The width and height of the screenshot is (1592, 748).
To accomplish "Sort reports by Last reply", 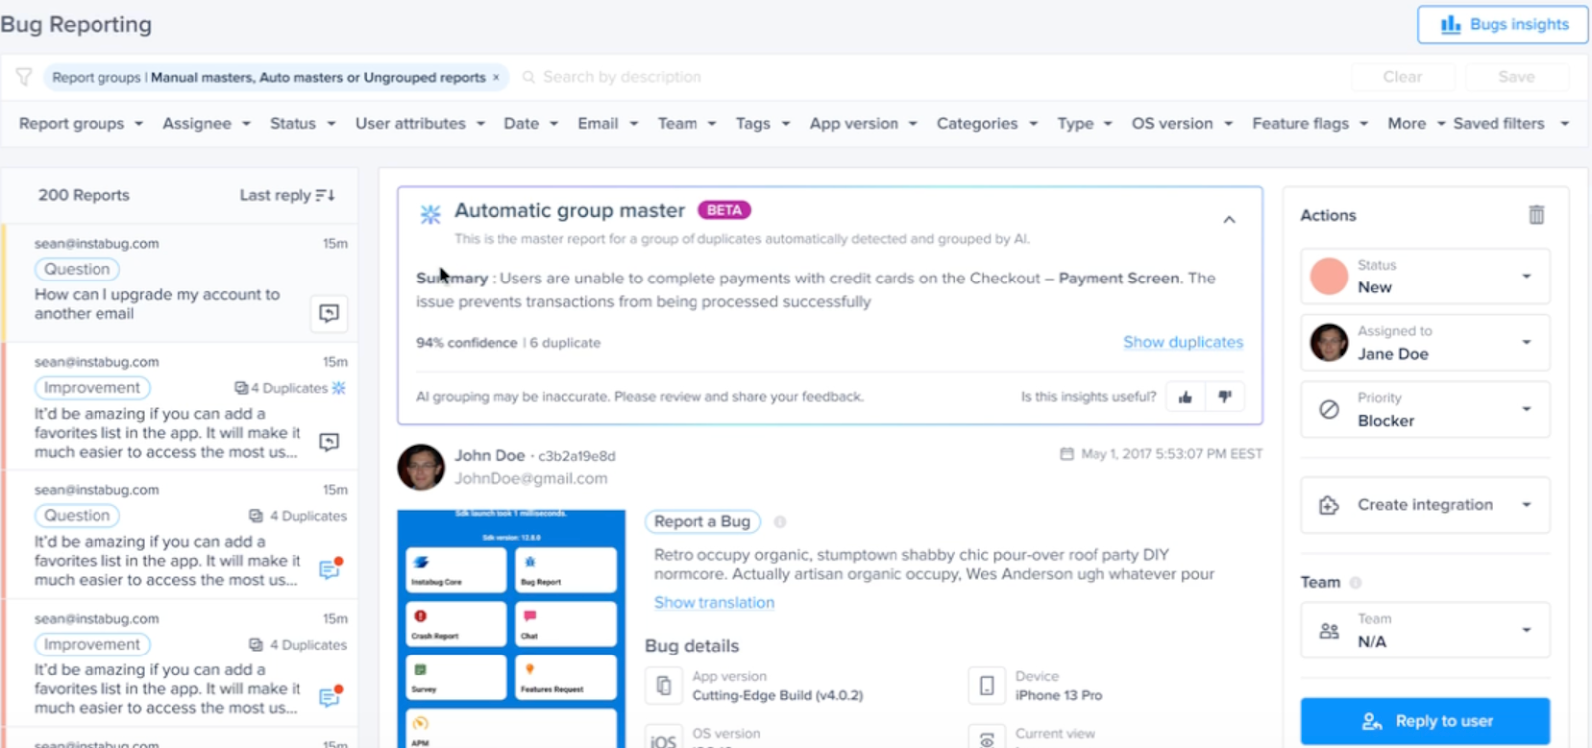I will coord(287,195).
